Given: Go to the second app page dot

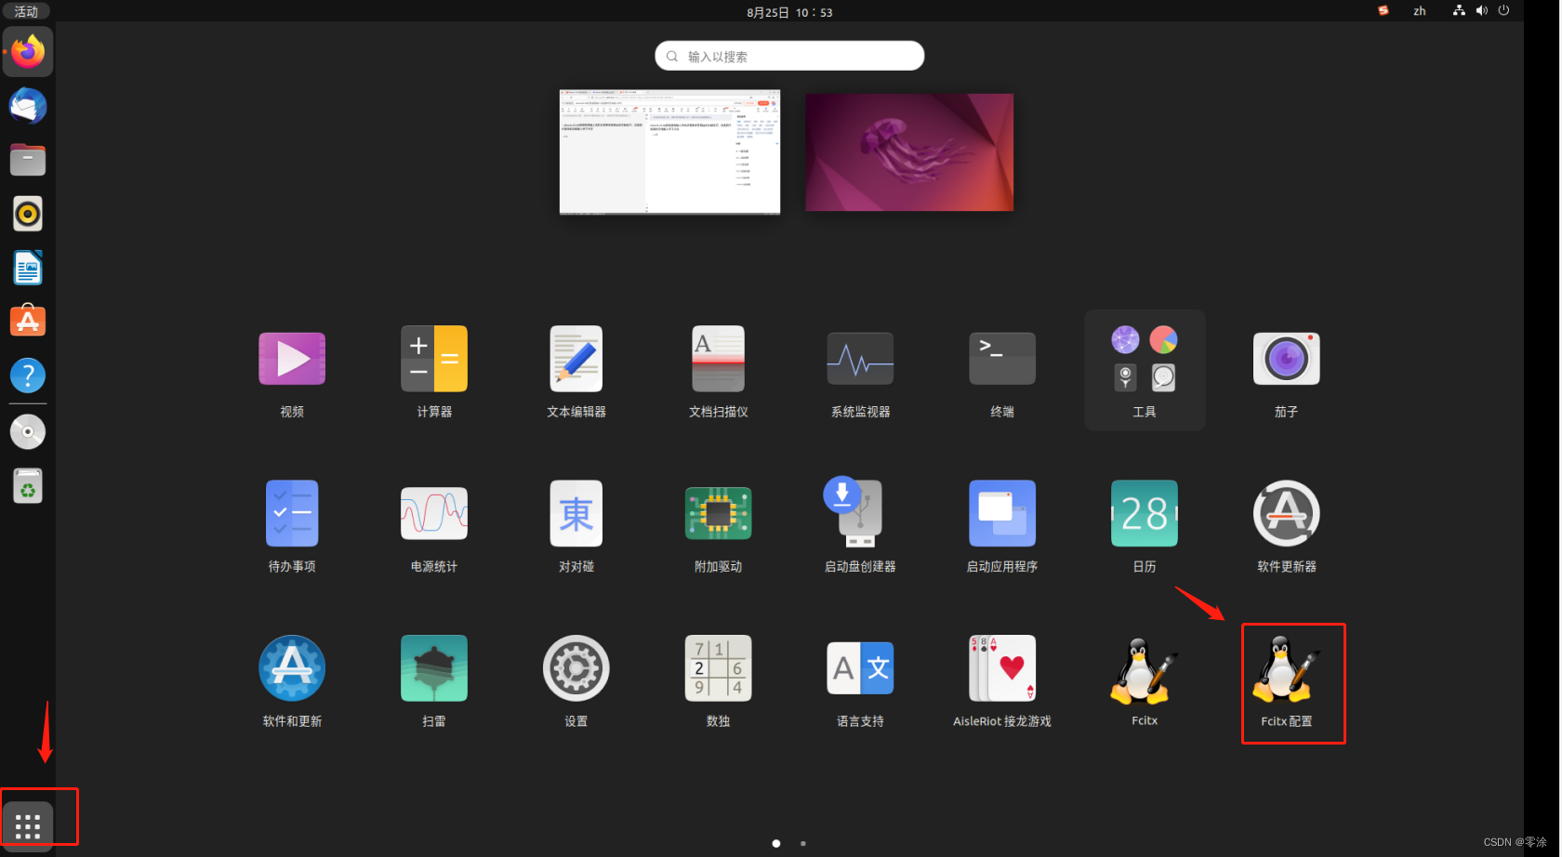Looking at the screenshot, I should click(x=803, y=844).
